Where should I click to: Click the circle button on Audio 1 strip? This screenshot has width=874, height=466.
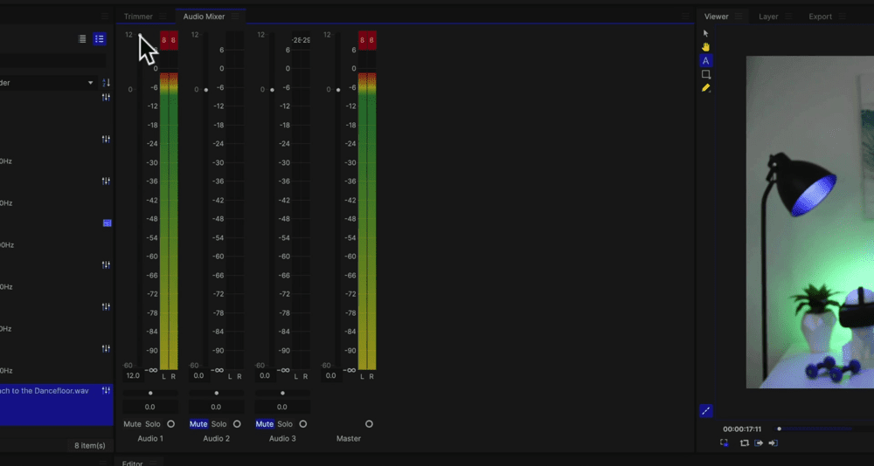pos(170,424)
